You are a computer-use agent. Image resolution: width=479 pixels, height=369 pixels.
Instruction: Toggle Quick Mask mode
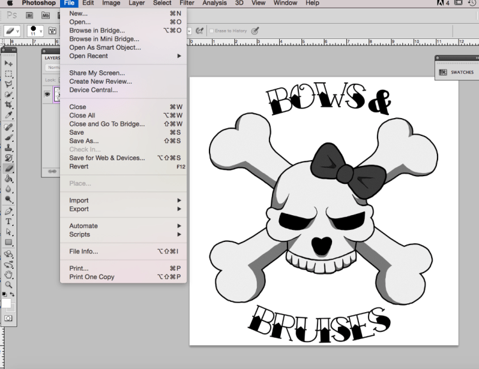[x=8, y=317]
